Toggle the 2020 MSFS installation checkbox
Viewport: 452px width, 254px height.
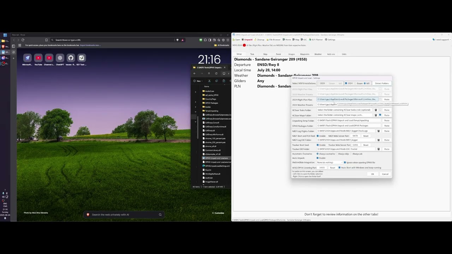click(318, 83)
